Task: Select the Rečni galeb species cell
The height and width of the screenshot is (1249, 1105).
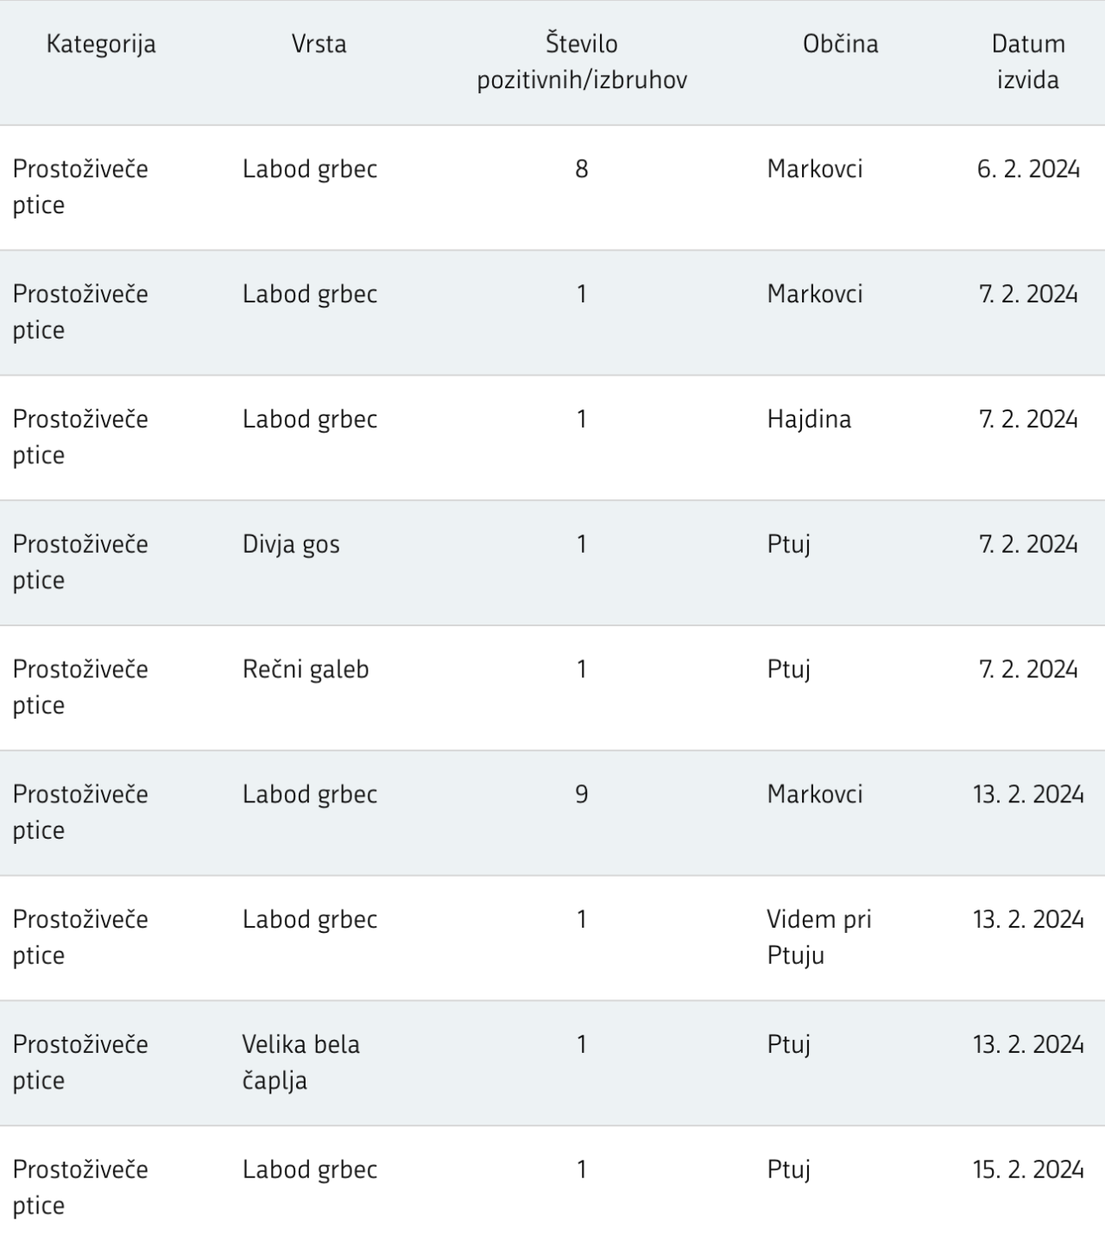Action: 306,669
